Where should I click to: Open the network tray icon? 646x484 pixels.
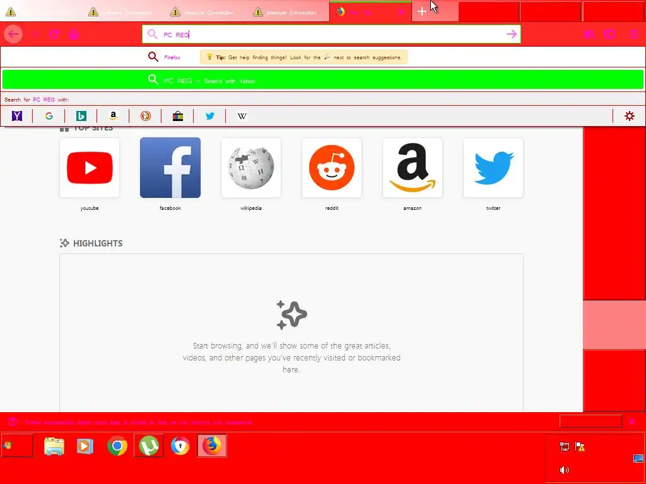pos(565,447)
